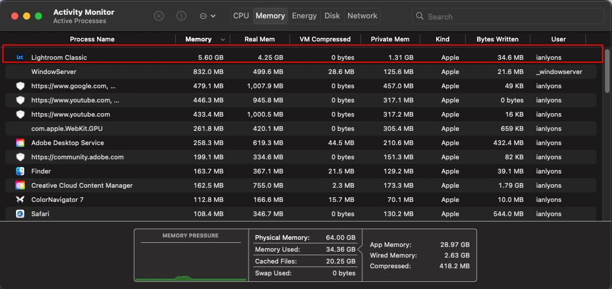Click the Lightroom Classic Lrc icon

(20, 57)
